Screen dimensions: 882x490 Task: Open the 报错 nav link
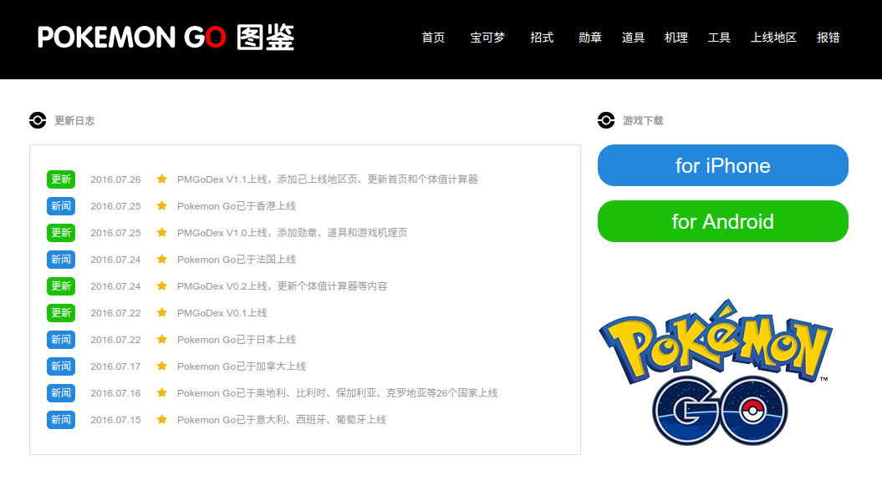click(x=828, y=38)
